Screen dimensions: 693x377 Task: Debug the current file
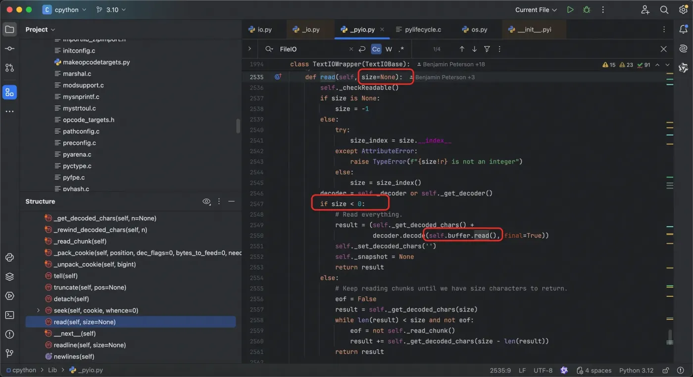(x=587, y=10)
